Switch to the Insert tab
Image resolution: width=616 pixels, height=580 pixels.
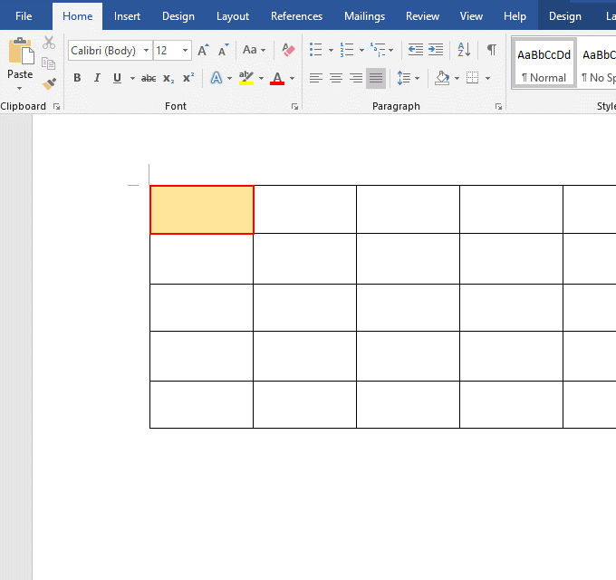pos(127,16)
